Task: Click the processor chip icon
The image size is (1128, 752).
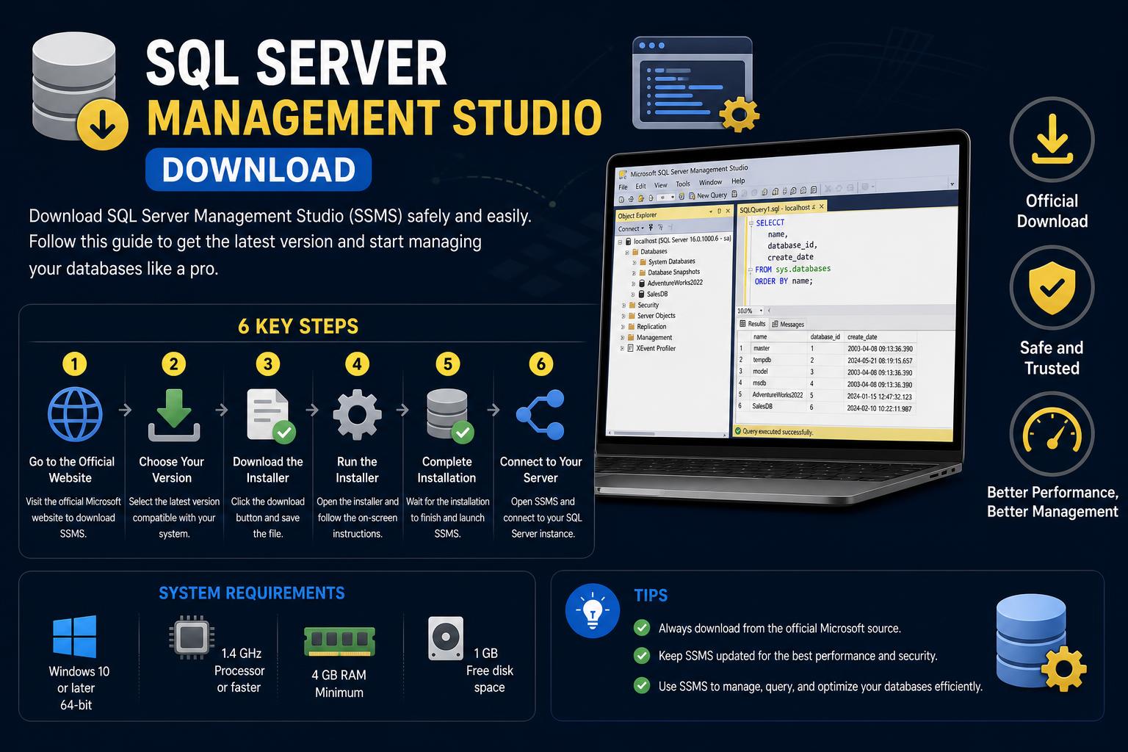Action: (191, 636)
